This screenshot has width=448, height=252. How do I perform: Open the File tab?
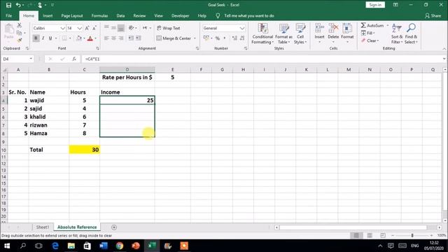pyautogui.click(x=9, y=15)
